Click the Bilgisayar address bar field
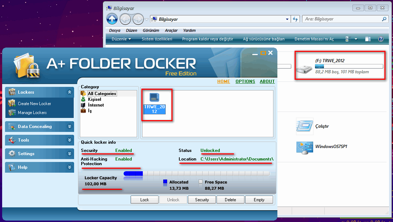The height and width of the screenshot is (222, 393). (220, 19)
